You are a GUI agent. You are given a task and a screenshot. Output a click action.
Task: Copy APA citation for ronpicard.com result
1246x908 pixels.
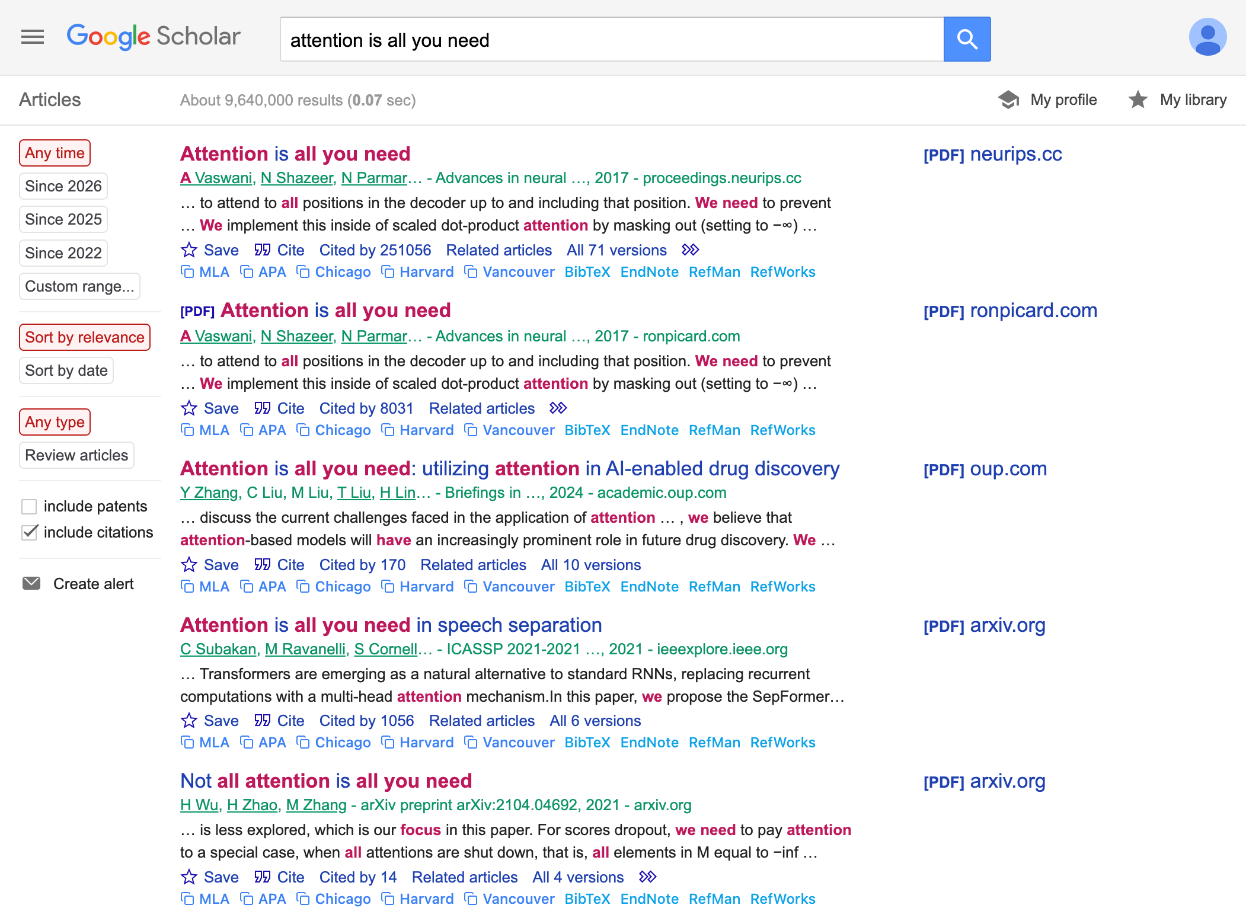[x=263, y=430]
